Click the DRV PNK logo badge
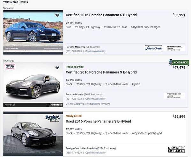 10,67
